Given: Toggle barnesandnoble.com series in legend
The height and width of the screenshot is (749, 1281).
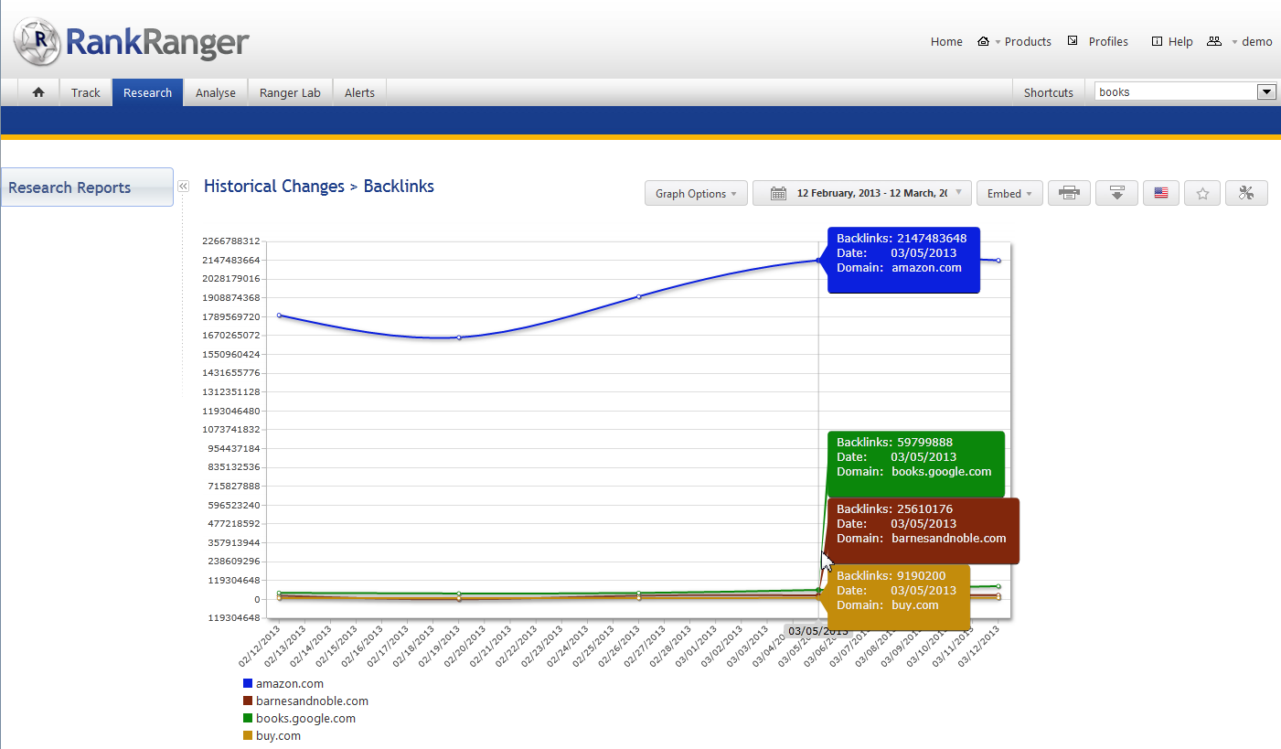Looking at the screenshot, I should [311, 701].
